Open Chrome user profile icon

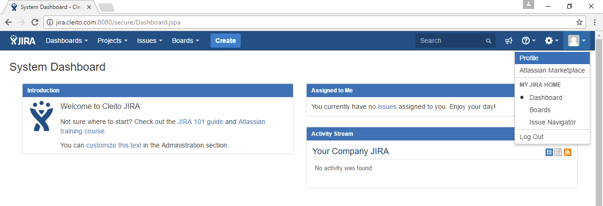click(x=529, y=5)
